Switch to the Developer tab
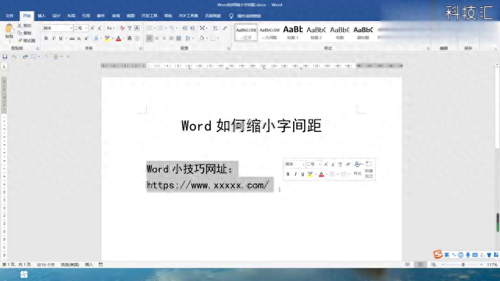Image resolution: width=500 pixels, height=281 pixels. (149, 16)
